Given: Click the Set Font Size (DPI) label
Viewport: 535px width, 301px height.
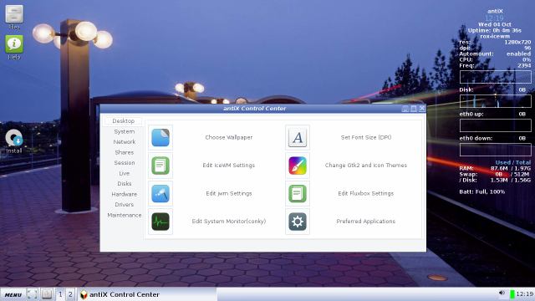Looking at the screenshot, I should coord(366,137).
